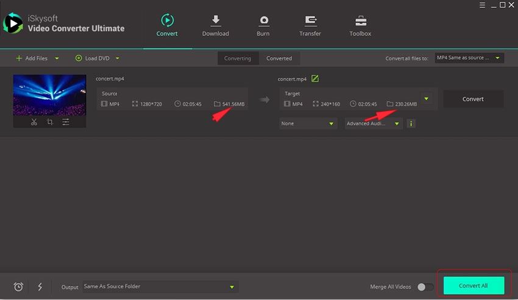Click the crop icon under thumbnail

[x=49, y=122]
